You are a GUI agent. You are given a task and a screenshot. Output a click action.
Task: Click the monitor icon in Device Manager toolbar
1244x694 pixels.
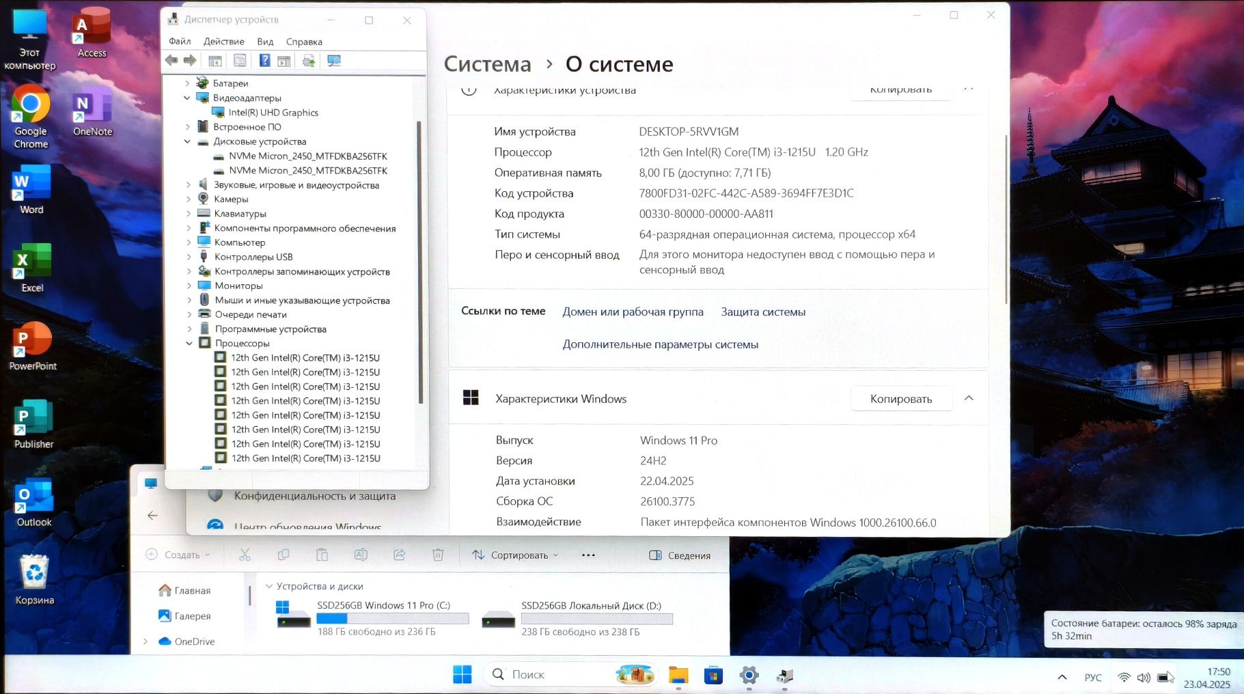point(334,61)
